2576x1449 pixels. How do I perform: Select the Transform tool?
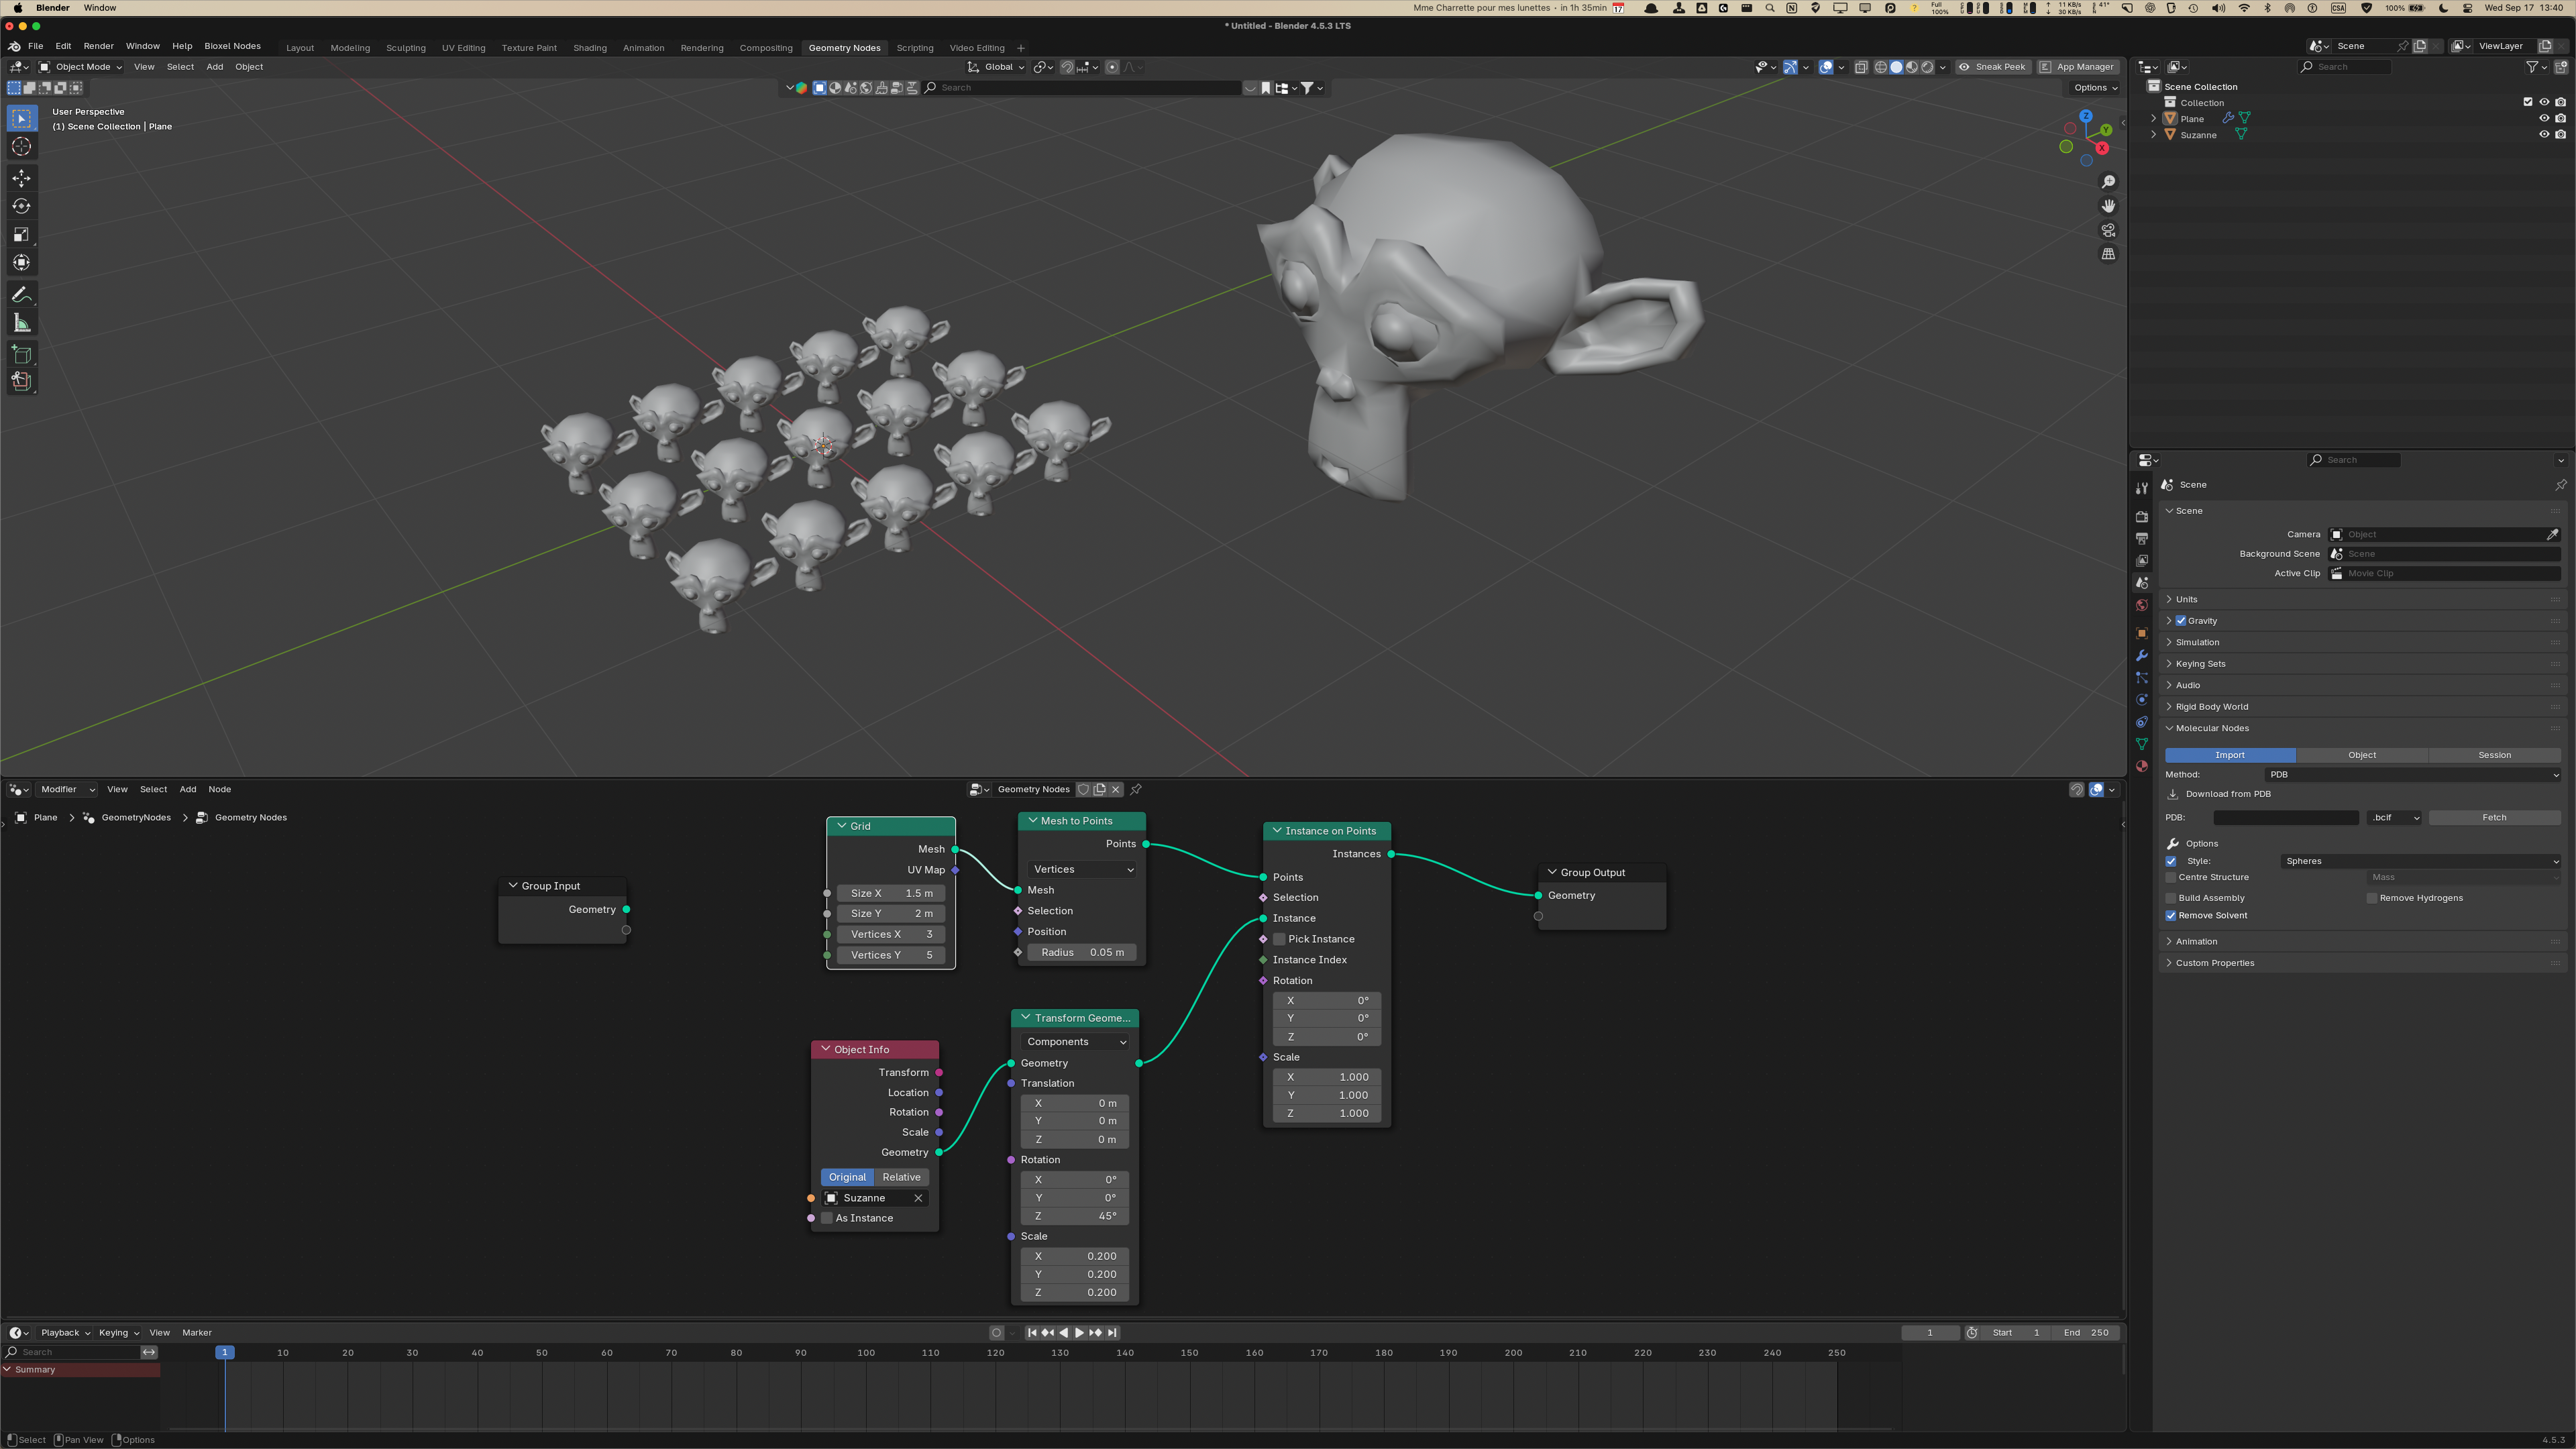[x=21, y=263]
